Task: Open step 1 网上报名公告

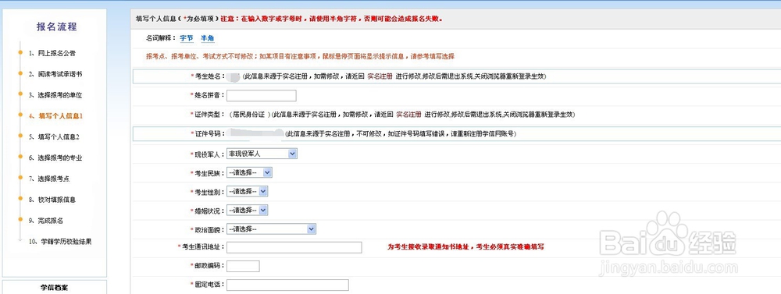Action: tap(52, 53)
